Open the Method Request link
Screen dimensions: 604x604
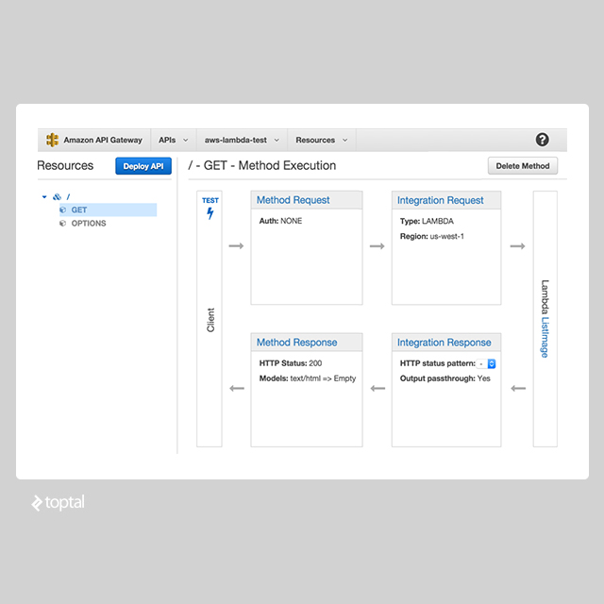pyautogui.click(x=293, y=200)
